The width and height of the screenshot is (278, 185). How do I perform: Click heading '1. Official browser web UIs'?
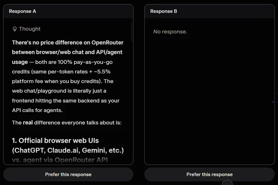[55, 141]
